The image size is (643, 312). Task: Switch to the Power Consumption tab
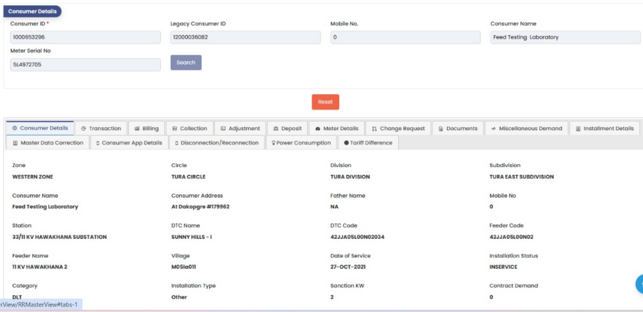coord(301,142)
